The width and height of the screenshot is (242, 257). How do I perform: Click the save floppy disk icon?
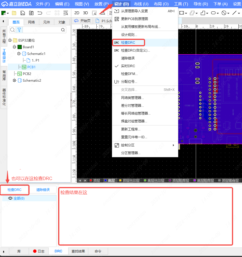23,13
